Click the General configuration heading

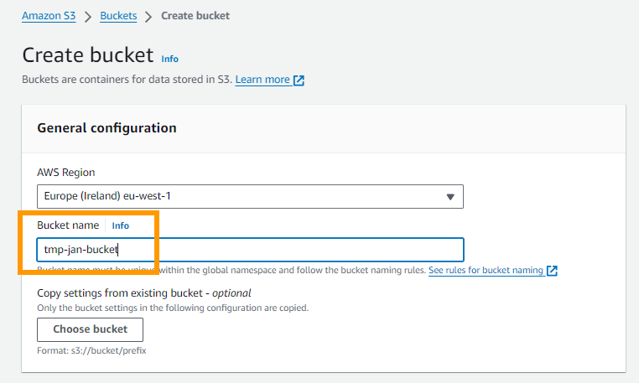pyautogui.click(x=106, y=128)
